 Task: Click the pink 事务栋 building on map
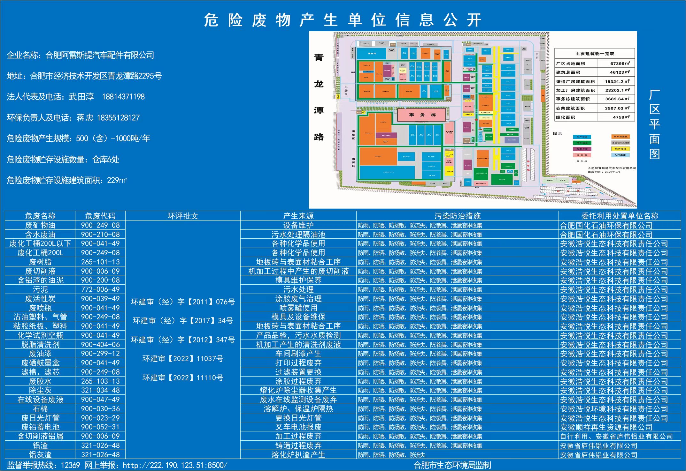[421, 115]
